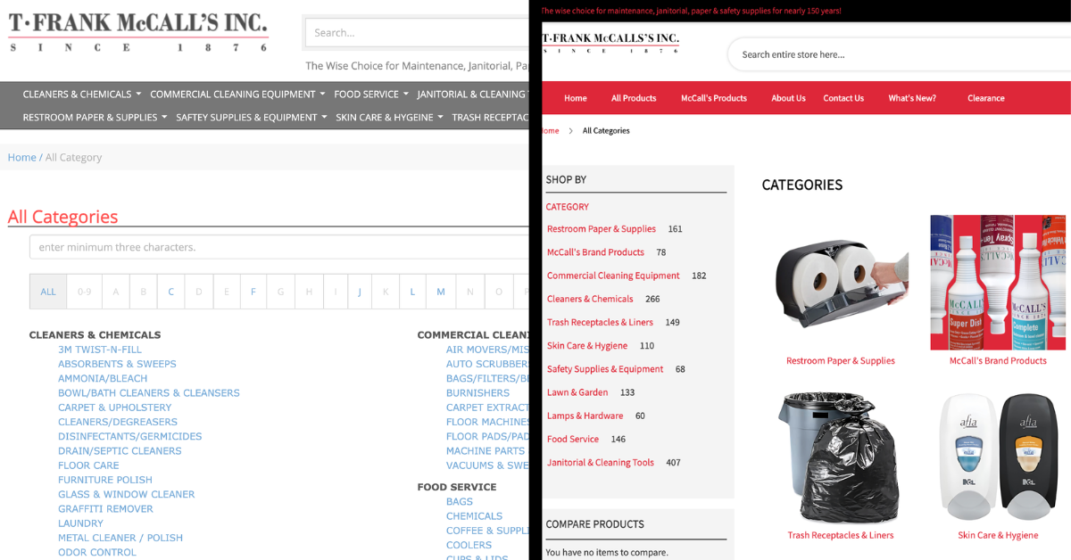Open Home in the red navigation bar
Image resolution: width=1071 pixels, height=560 pixels.
[x=576, y=98]
